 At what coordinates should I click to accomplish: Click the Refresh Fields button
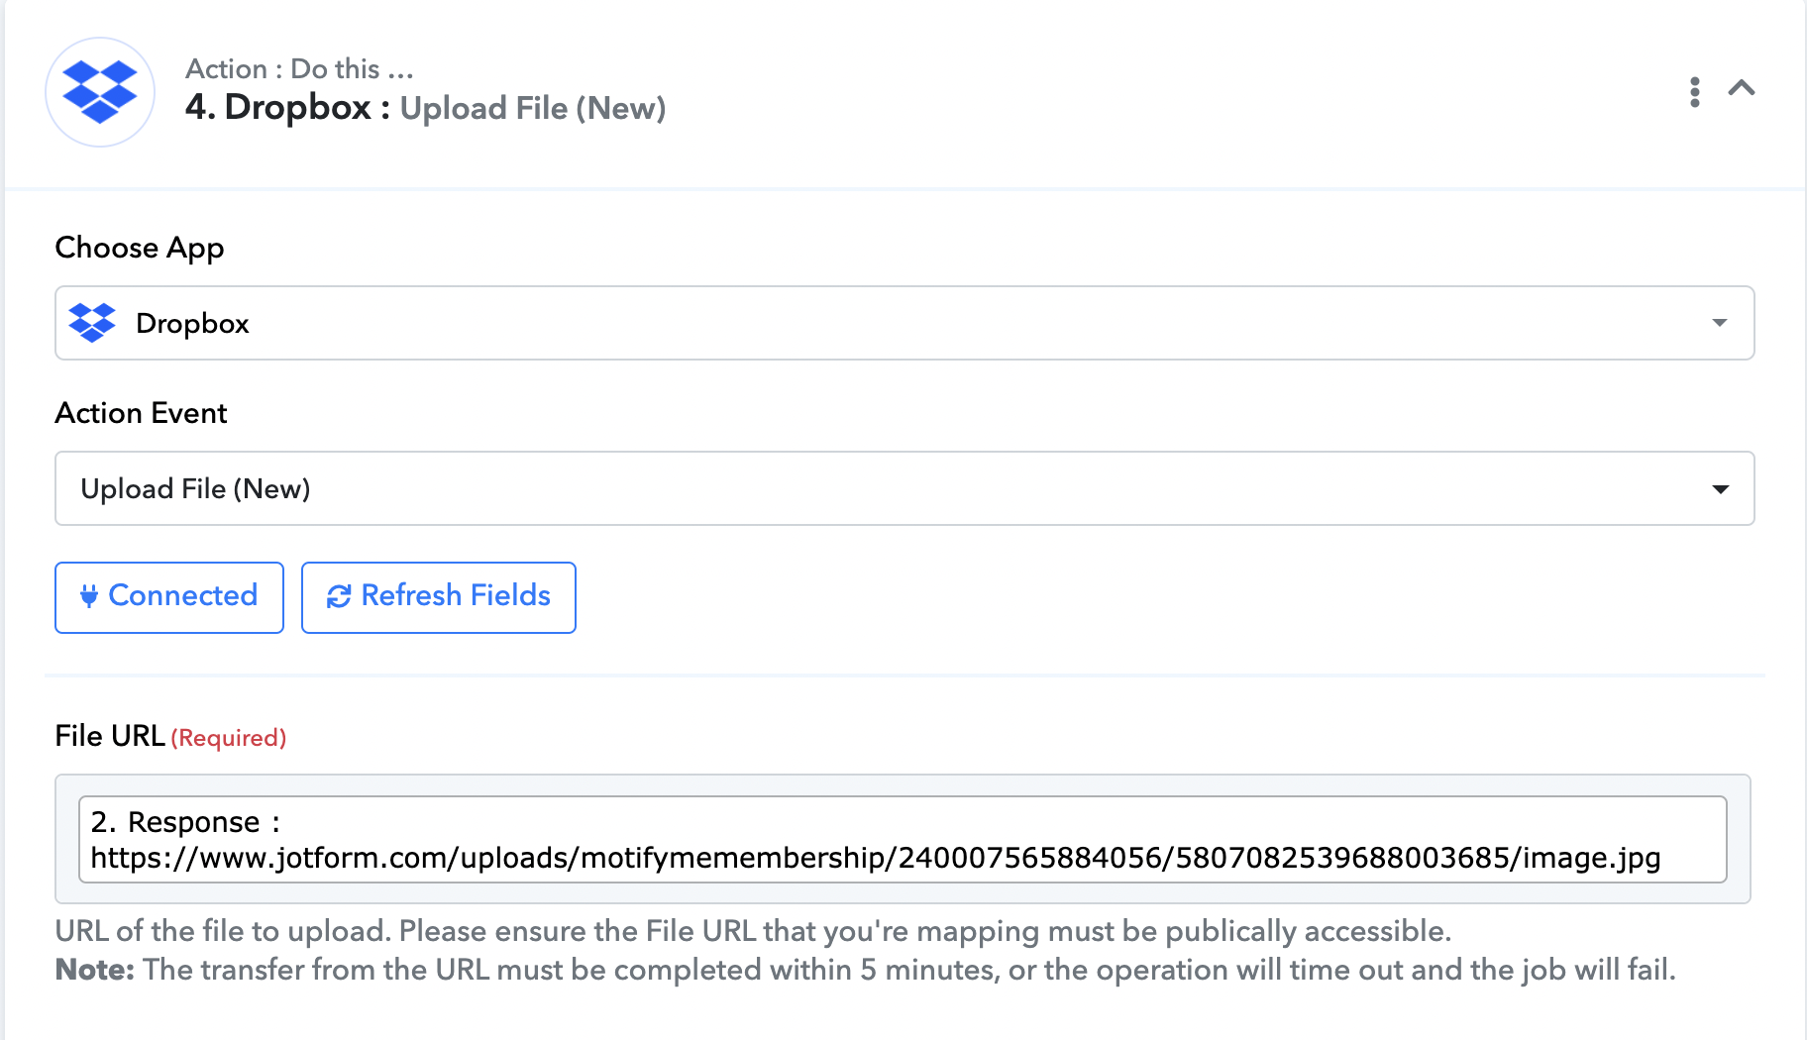point(439,597)
